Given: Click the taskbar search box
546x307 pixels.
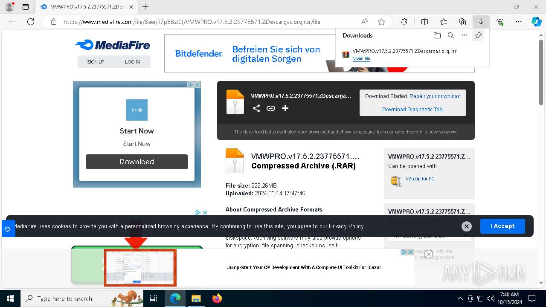Looking at the screenshot, I should click(82, 298).
